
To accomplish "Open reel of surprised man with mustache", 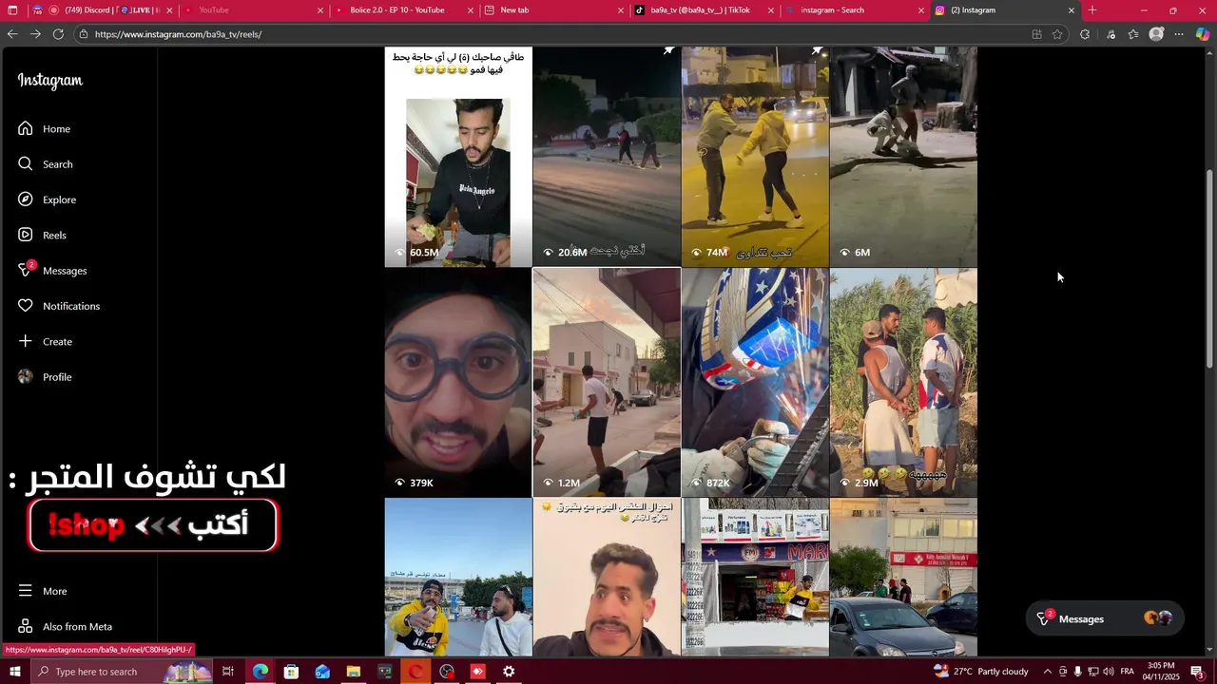I will coord(607,578).
